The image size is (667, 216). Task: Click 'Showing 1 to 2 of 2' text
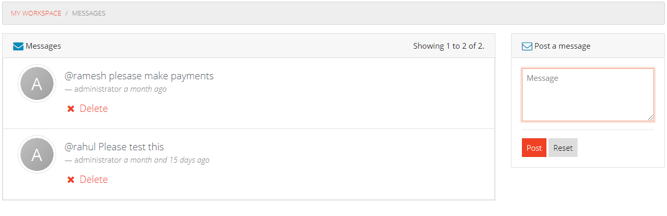point(449,46)
